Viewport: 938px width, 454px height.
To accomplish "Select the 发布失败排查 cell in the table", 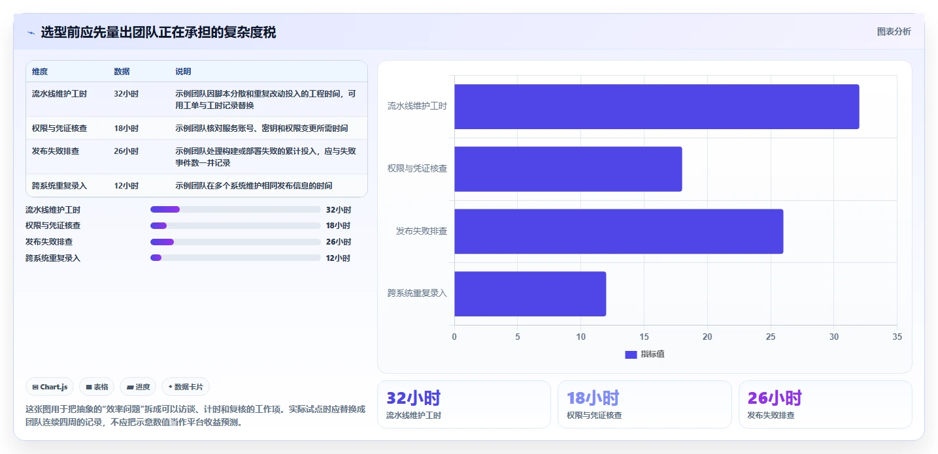I will pyautogui.click(x=56, y=151).
